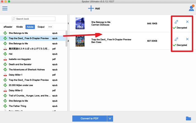Viewport: 196px width, 123px height.
Task: Click epub icon beside Trail of Crumbs
Action: click(x=5, y=96)
